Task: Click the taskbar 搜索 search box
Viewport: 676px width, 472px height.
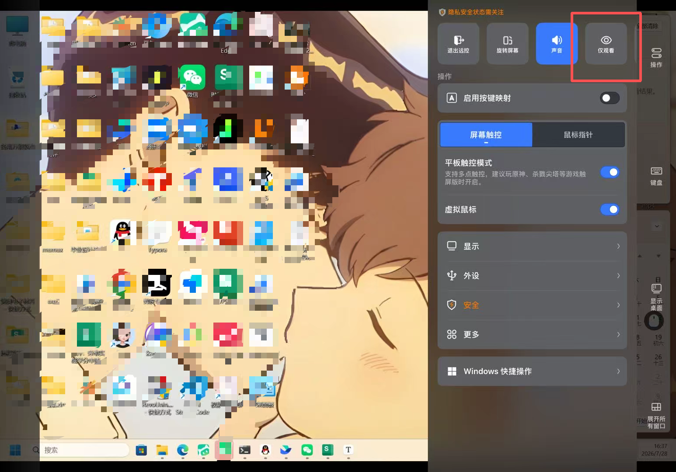Action: [x=80, y=450]
